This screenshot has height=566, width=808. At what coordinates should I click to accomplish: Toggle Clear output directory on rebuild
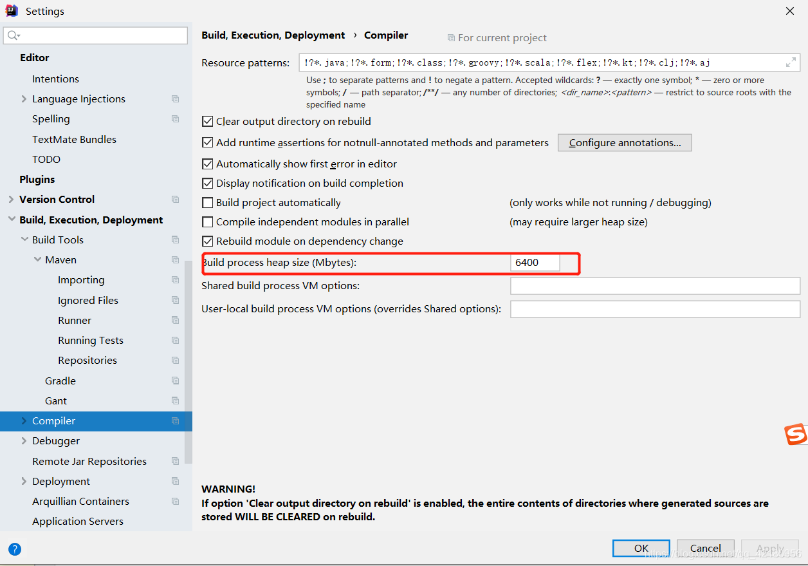point(207,121)
